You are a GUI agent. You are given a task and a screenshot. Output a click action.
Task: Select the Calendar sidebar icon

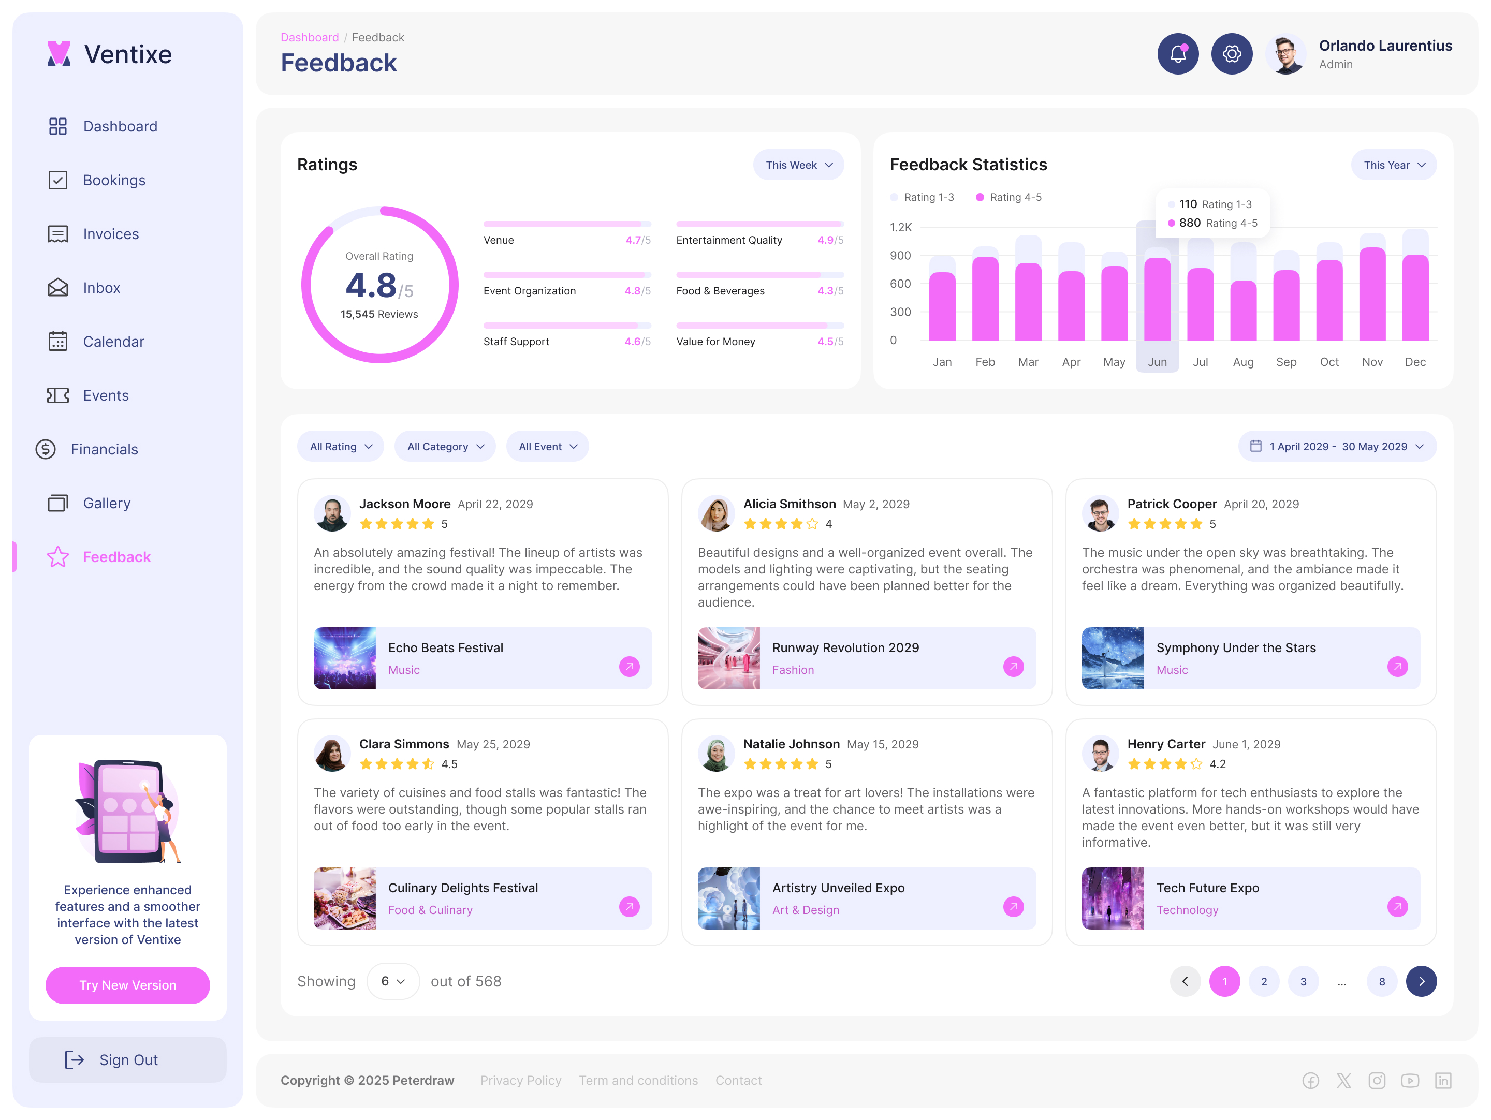pyautogui.click(x=58, y=342)
